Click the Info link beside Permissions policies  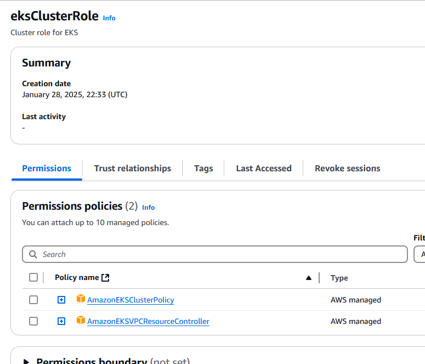(x=148, y=208)
